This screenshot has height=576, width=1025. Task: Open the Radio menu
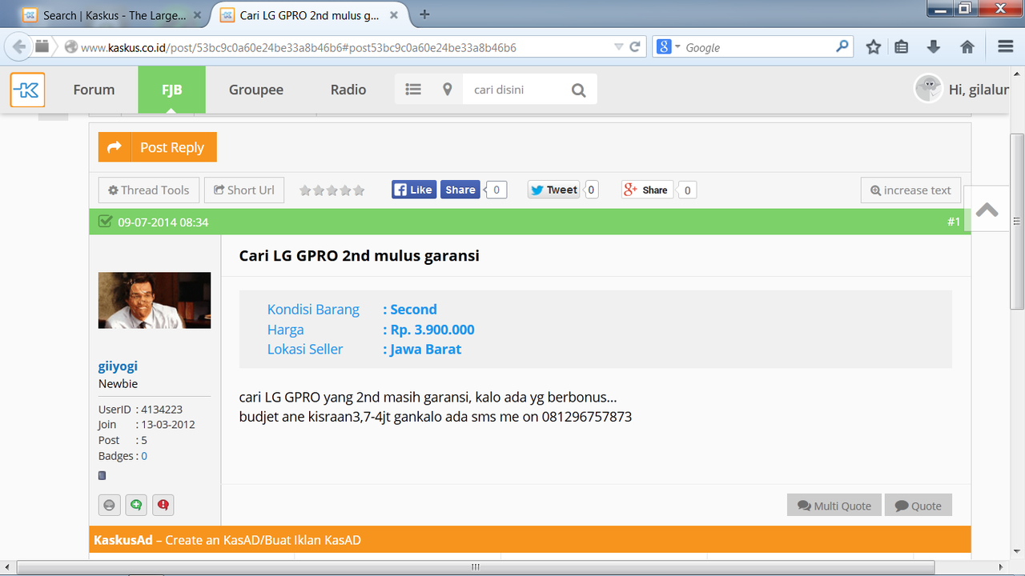coord(348,90)
